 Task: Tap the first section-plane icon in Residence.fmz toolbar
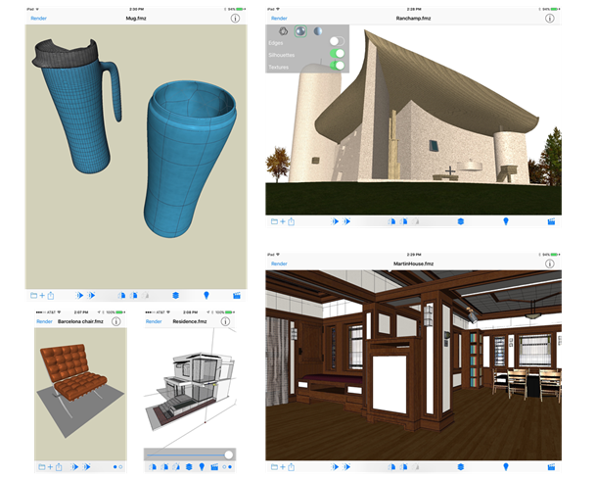pos(153,467)
